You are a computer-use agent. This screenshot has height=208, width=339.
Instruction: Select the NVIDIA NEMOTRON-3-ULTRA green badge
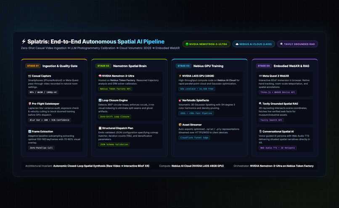pyautogui.click(x=206, y=44)
